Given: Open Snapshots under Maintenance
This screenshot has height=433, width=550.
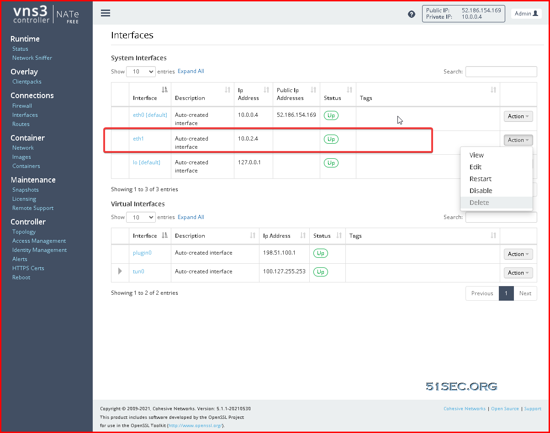Looking at the screenshot, I should click(26, 190).
